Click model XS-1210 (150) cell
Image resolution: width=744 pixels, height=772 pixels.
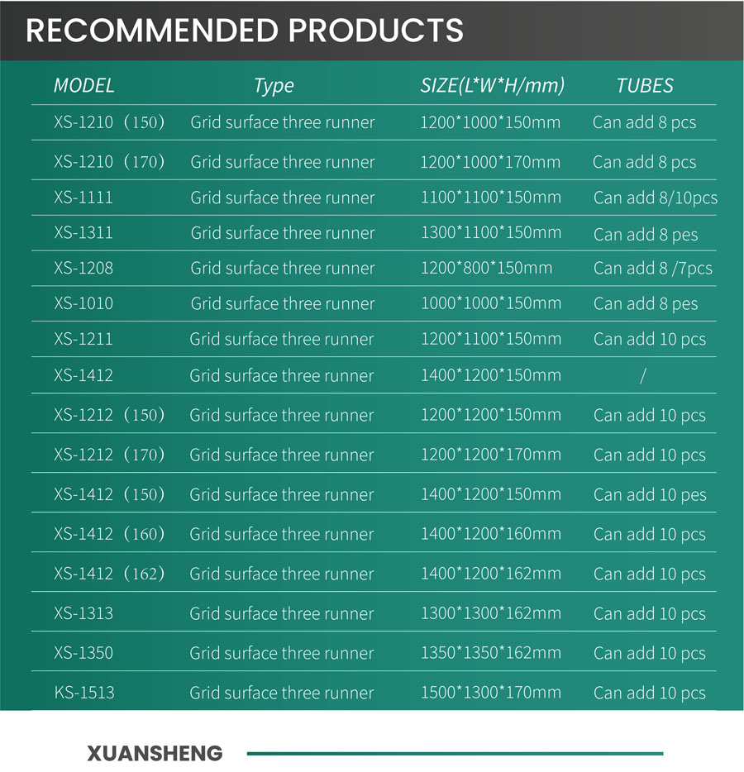(x=109, y=122)
